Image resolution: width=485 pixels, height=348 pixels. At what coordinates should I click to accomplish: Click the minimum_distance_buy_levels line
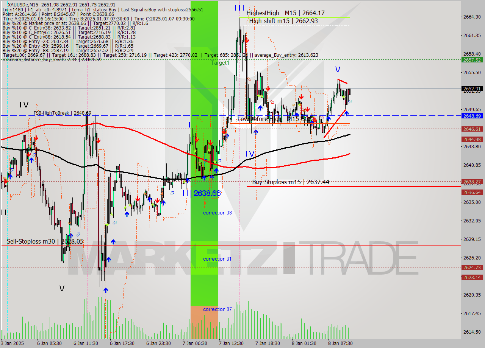tap(52, 59)
